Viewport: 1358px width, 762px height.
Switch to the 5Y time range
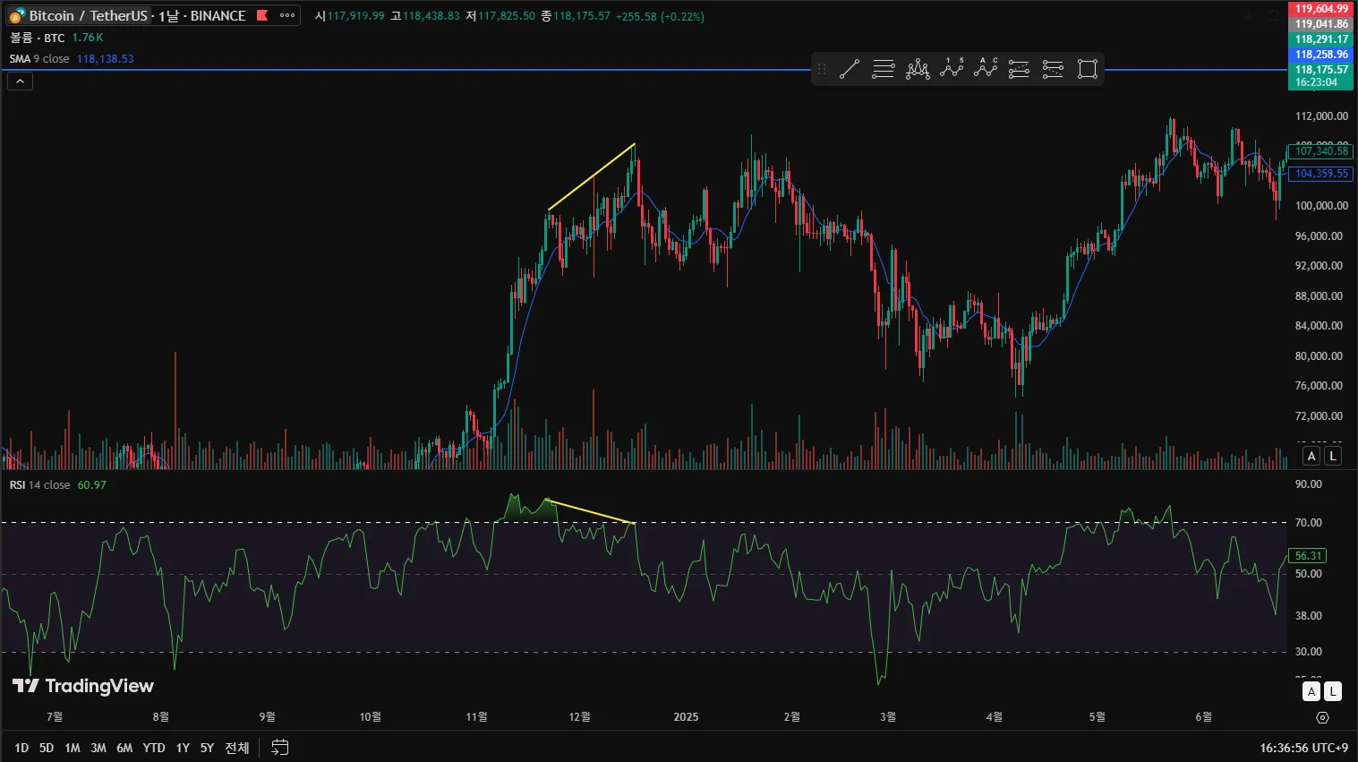pyautogui.click(x=207, y=748)
